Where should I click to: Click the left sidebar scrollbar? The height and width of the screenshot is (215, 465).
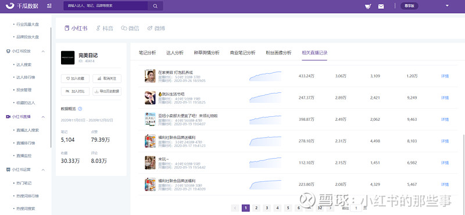[x=51, y=88]
